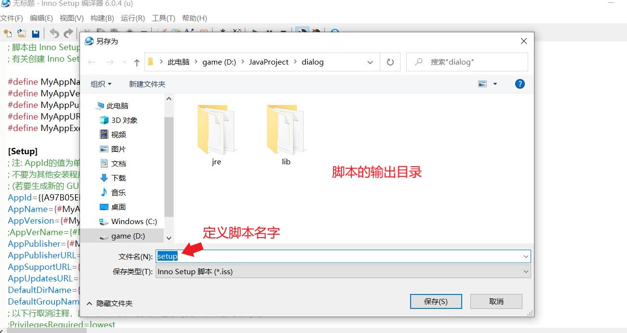
Task: Open the 保存类型 file type dropdown
Action: 526,272
